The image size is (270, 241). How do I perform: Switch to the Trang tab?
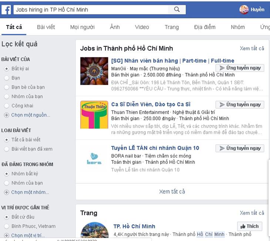(x=172, y=27)
